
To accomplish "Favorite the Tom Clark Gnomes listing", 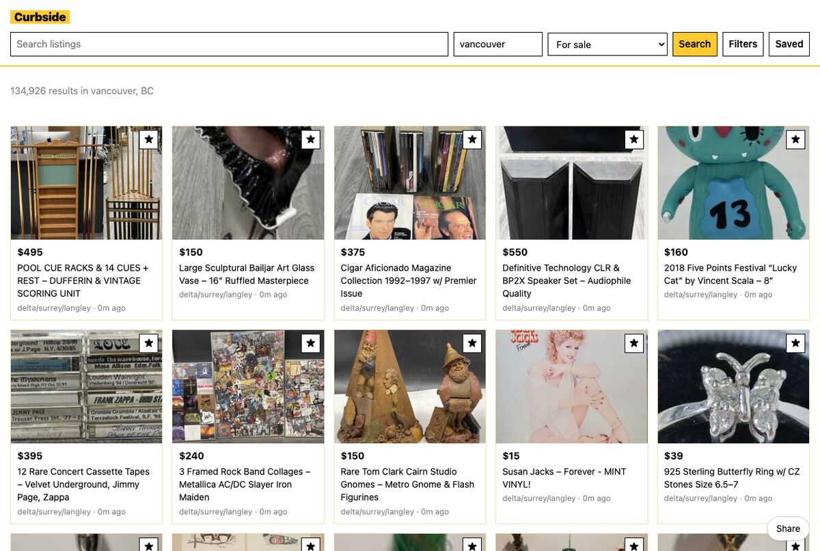I will [x=472, y=343].
